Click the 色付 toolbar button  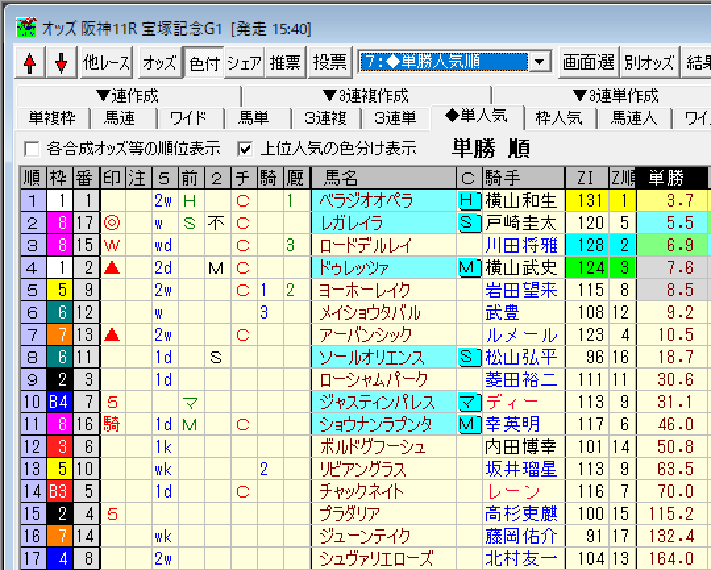[205, 62]
